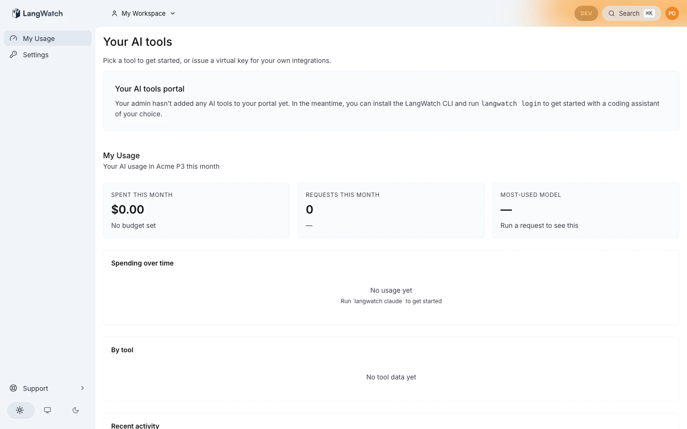Click the Requests This Month card

pos(391,210)
